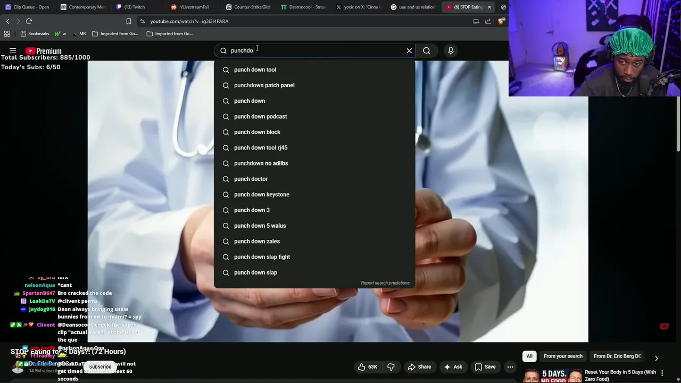Switch to r/LivestreamFail tab
Image resolution: width=681 pixels, height=383 pixels.
(194, 7)
